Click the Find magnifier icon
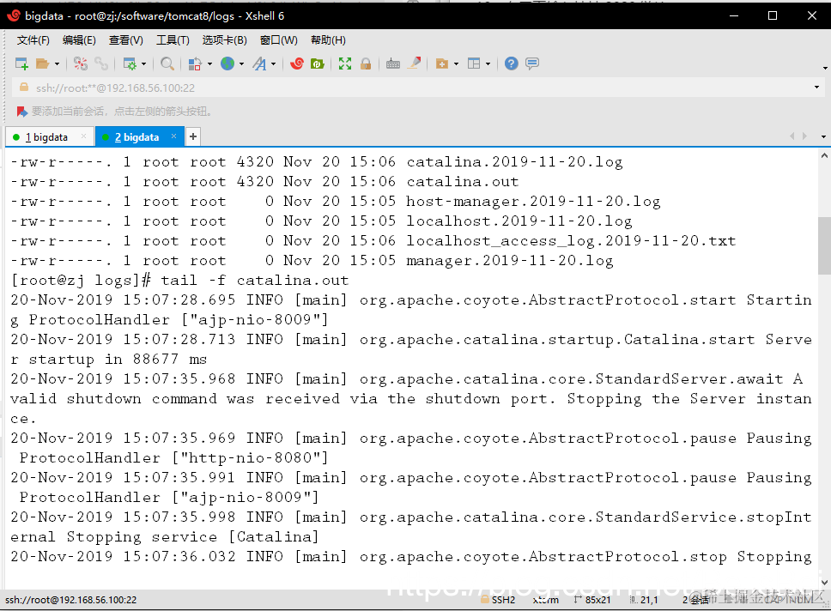831x611 pixels. tap(167, 64)
